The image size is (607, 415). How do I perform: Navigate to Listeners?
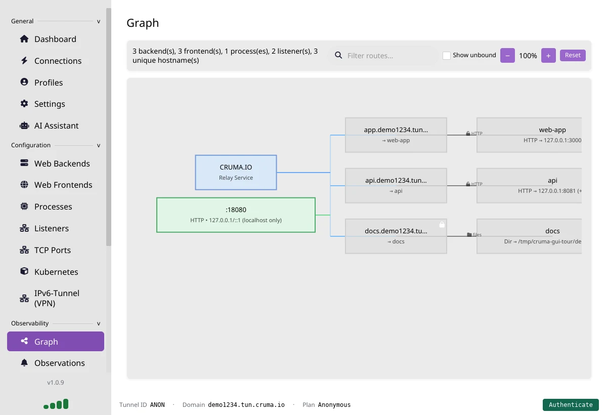[56, 228]
